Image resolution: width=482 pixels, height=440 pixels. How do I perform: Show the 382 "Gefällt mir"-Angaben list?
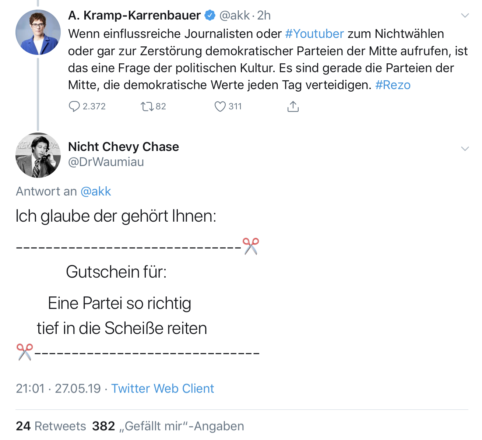168,426
